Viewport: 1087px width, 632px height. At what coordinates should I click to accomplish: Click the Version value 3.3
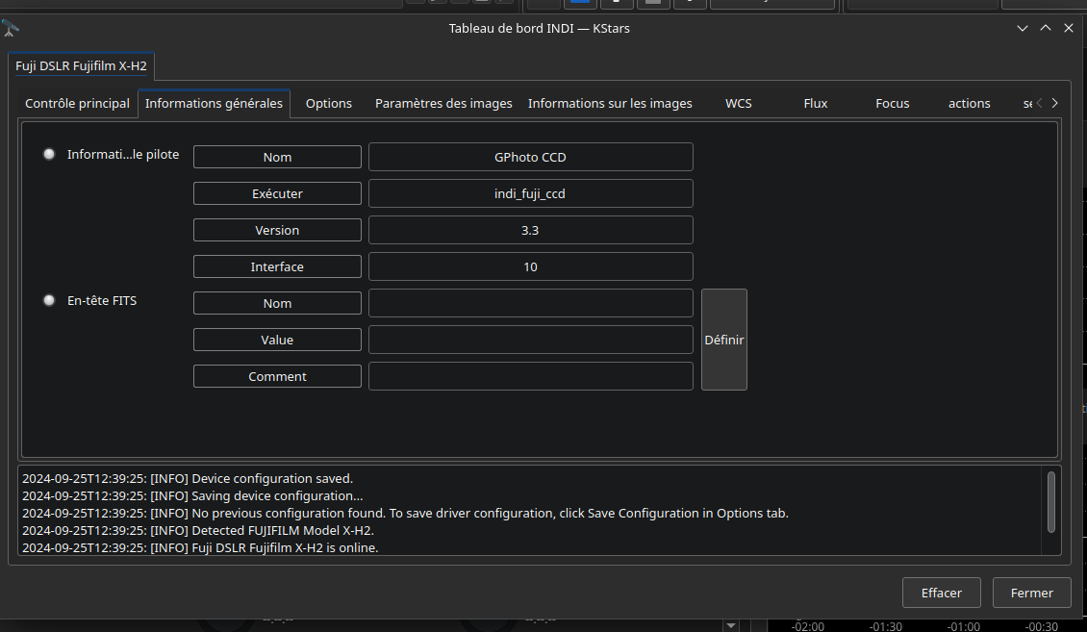[530, 230]
